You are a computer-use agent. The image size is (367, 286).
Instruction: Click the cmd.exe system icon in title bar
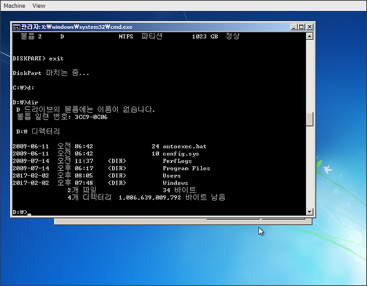pyautogui.click(x=16, y=27)
